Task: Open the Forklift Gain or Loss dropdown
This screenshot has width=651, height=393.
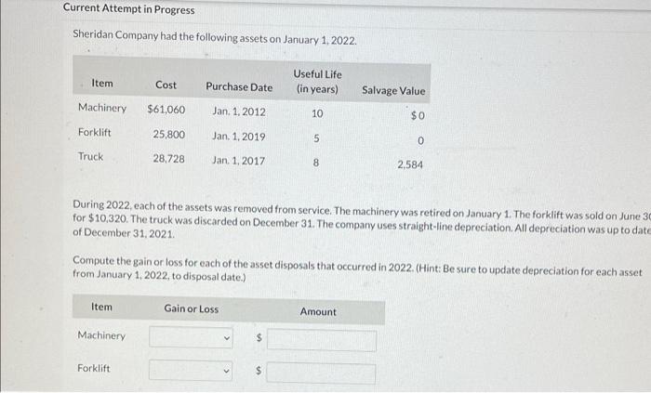Action: [191, 370]
